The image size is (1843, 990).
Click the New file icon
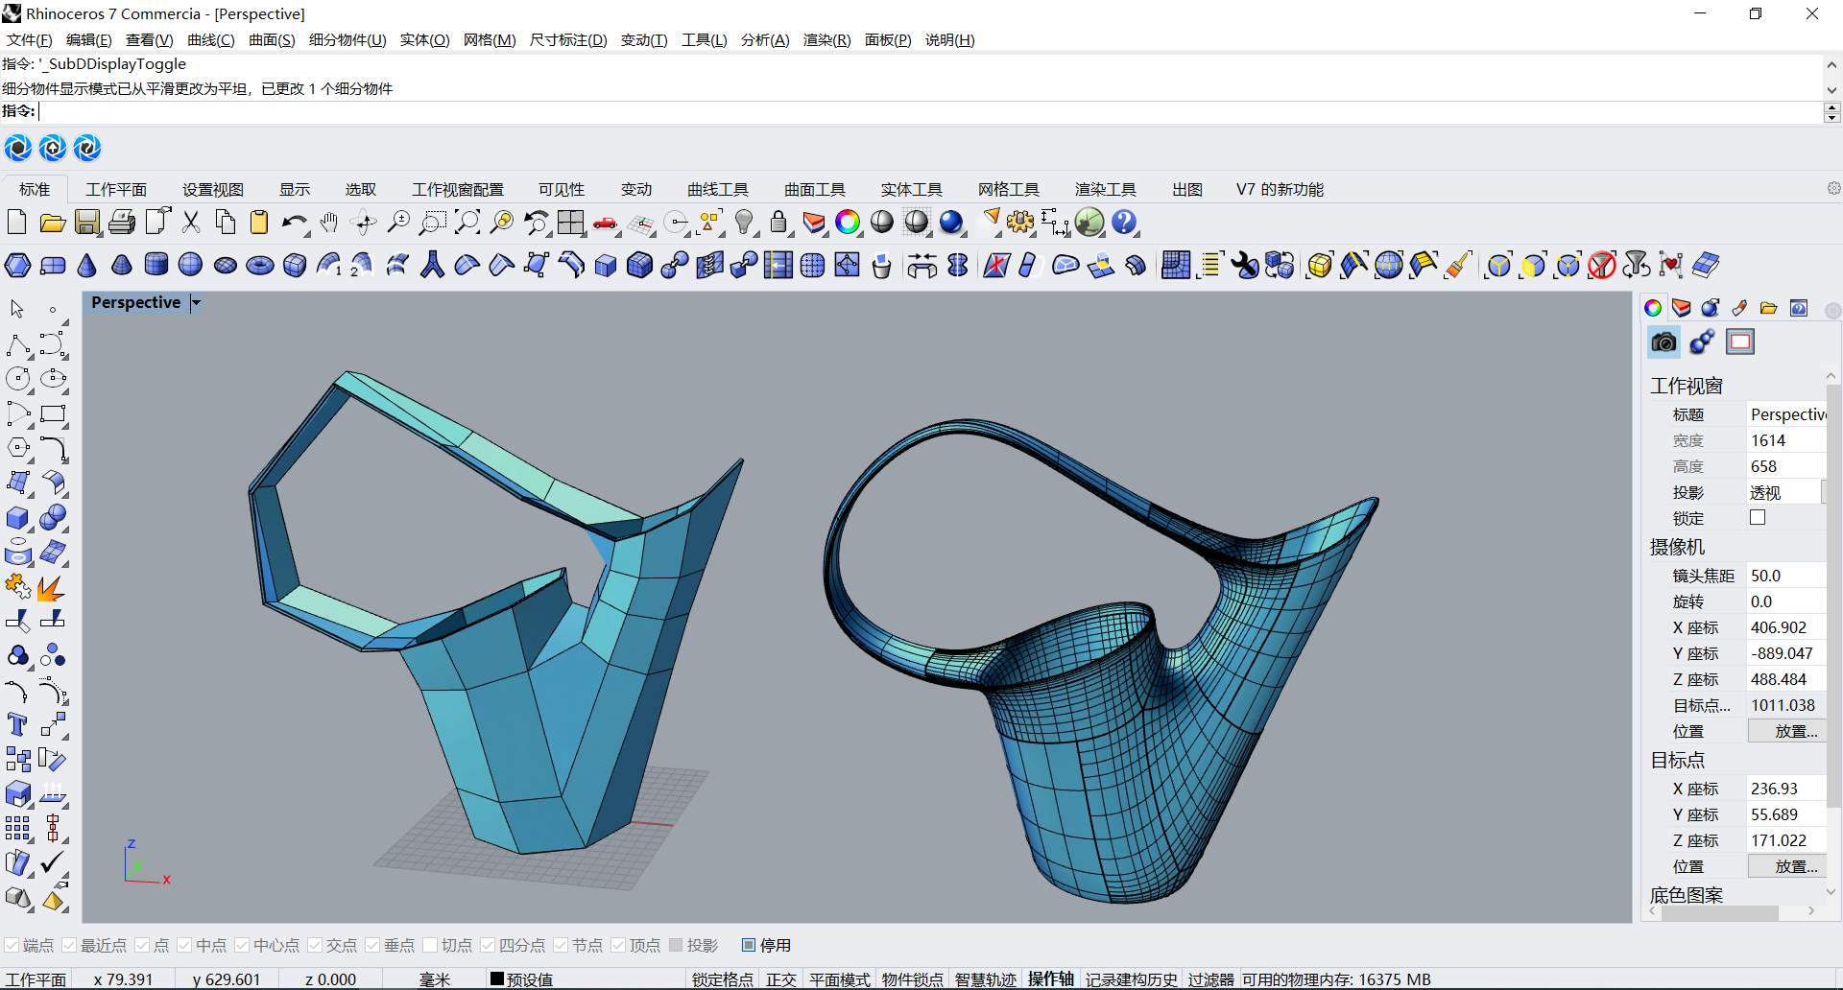16,223
